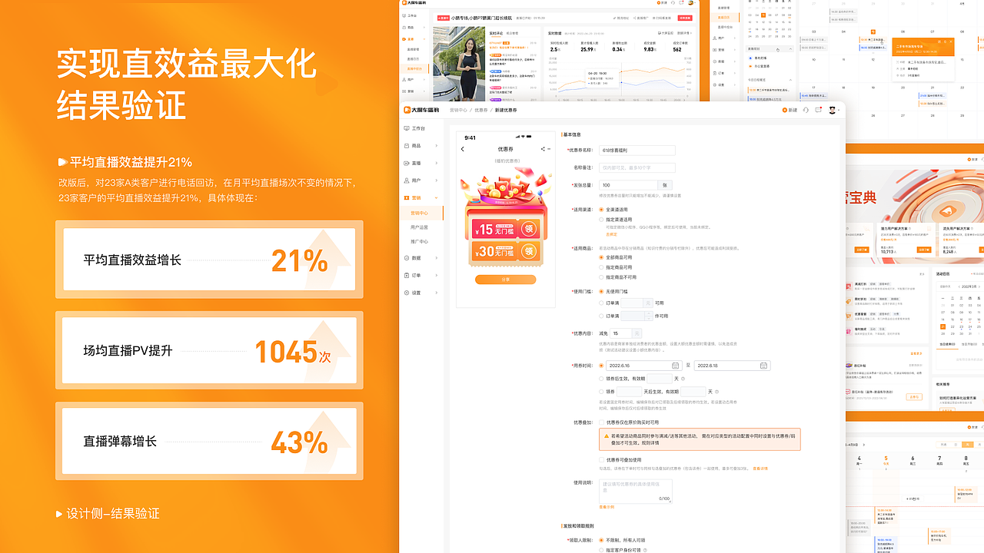
Task: Select 订单满 元可用 threshold radio
Action: pyautogui.click(x=601, y=303)
